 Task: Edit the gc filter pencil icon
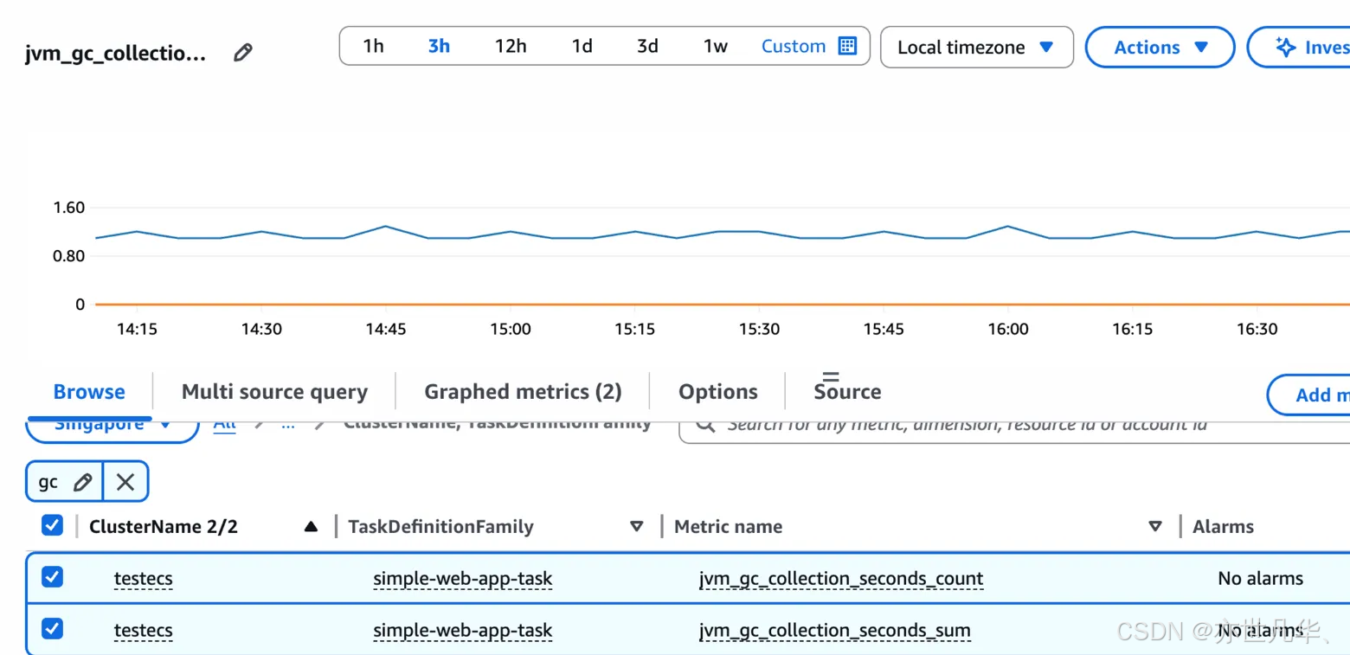(83, 482)
